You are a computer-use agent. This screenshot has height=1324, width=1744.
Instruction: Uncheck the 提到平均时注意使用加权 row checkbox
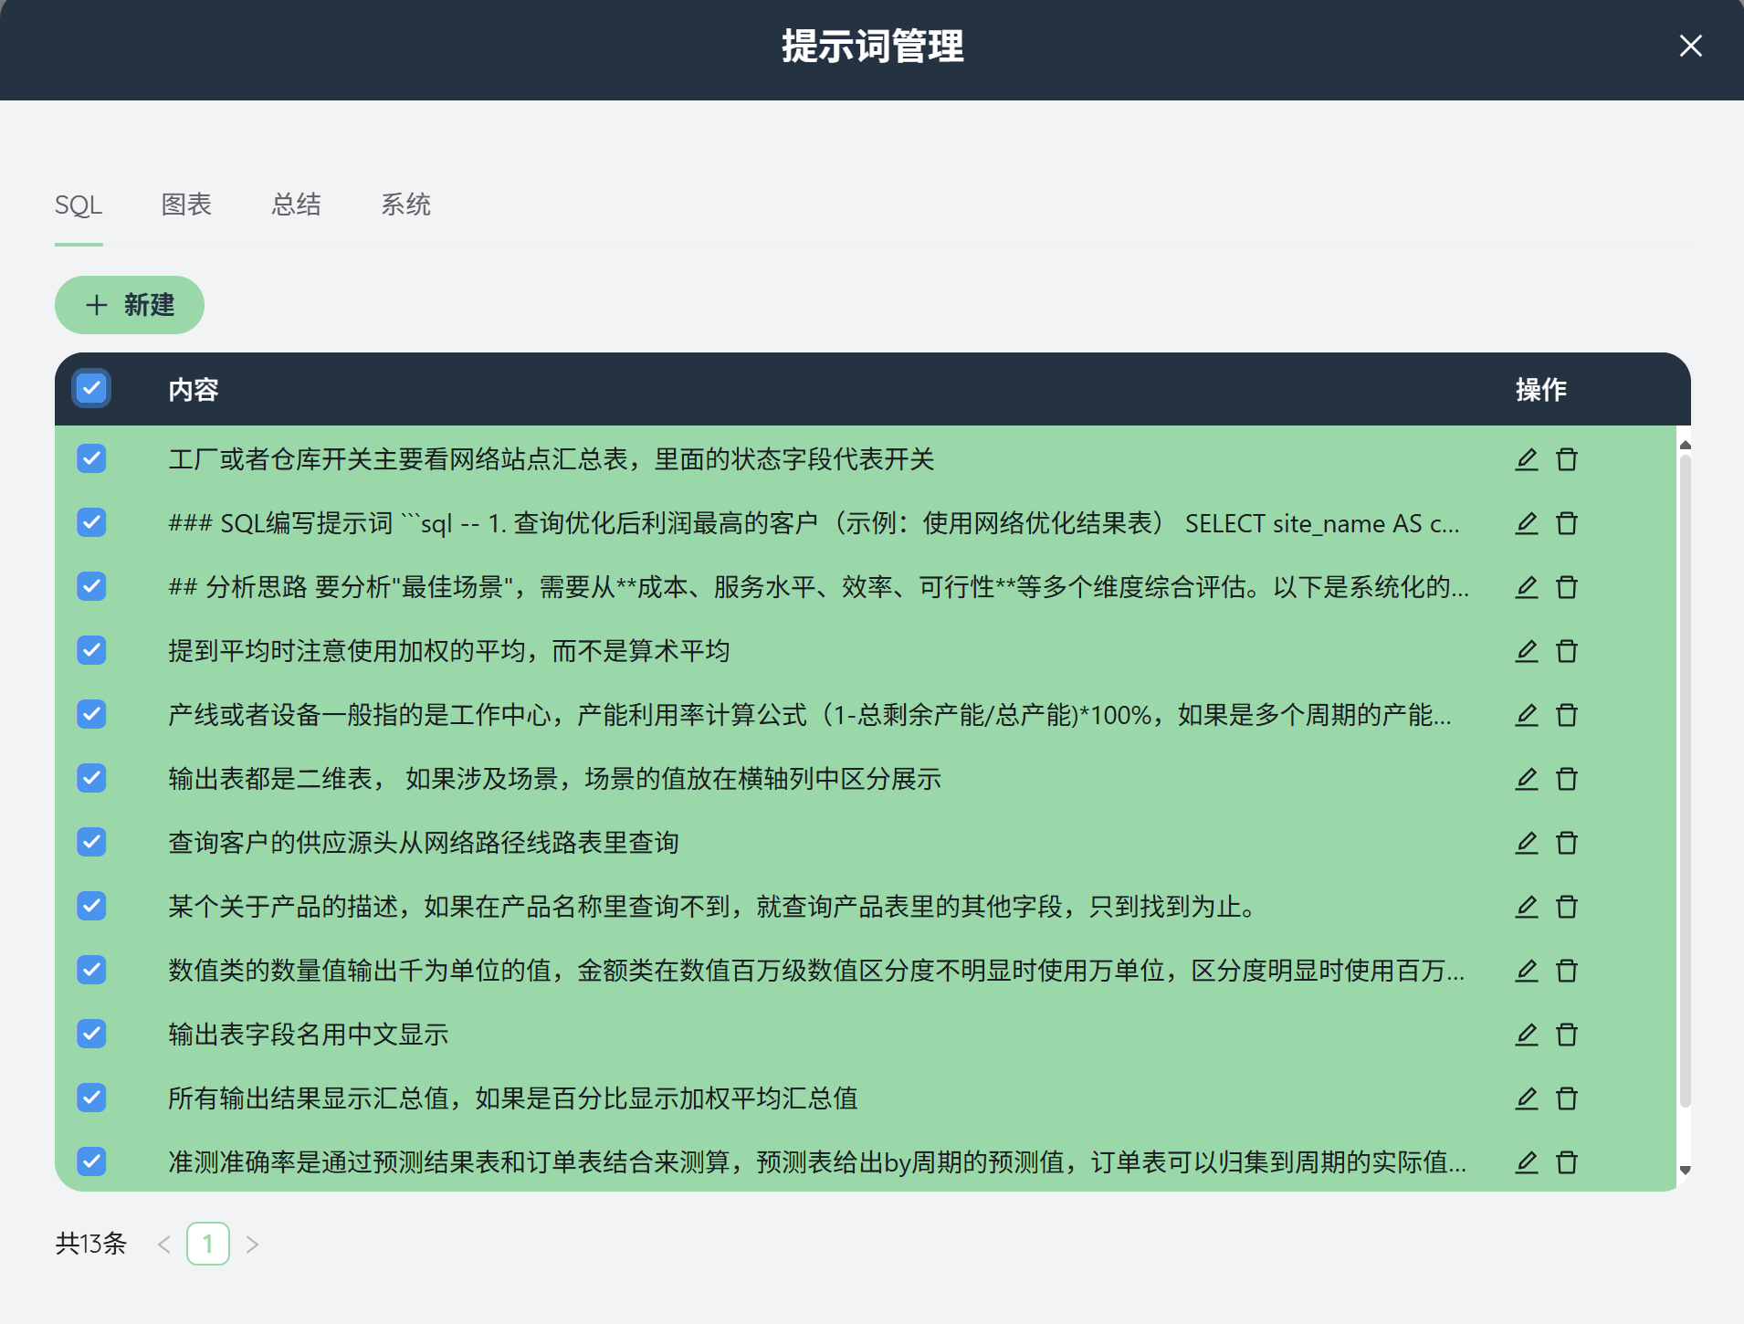pyautogui.click(x=91, y=650)
